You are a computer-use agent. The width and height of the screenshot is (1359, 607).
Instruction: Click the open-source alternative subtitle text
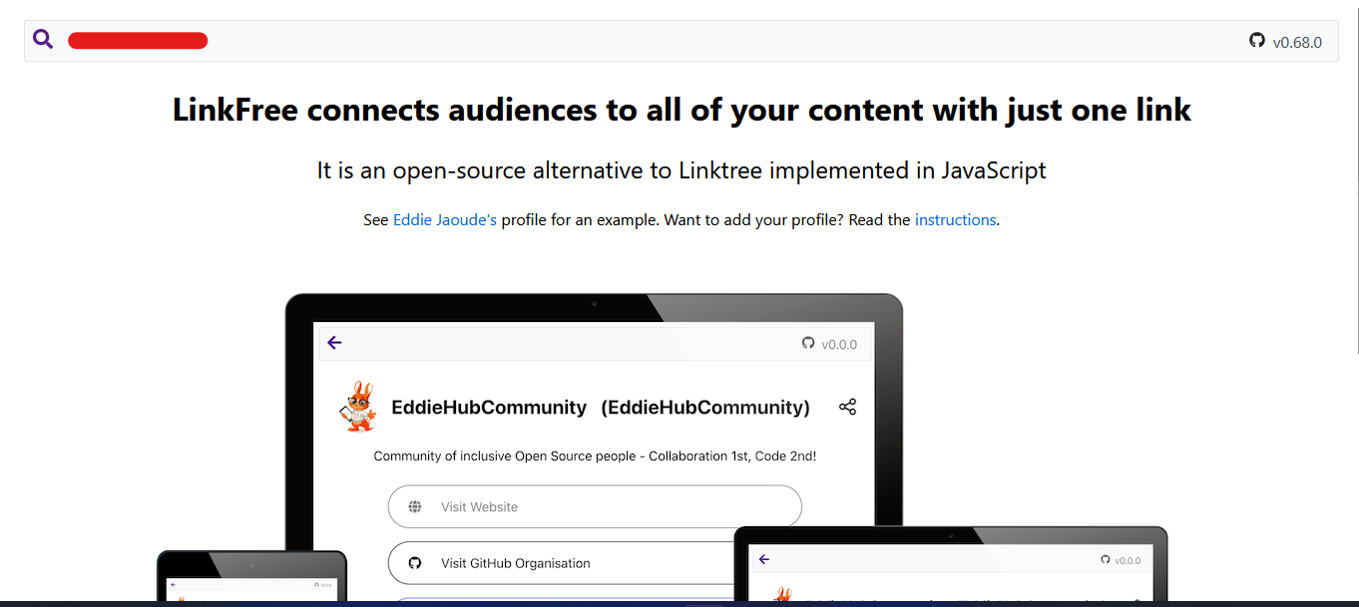[x=681, y=170]
